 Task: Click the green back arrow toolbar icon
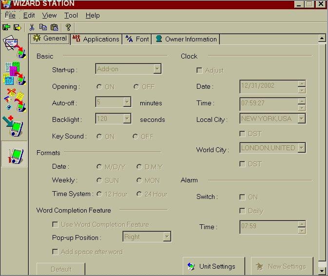point(6,27)
